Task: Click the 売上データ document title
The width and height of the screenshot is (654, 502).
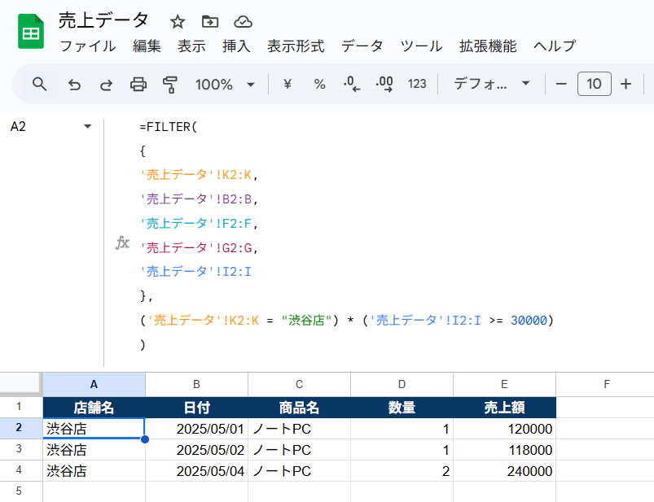Action: click(x=103, y=20)
